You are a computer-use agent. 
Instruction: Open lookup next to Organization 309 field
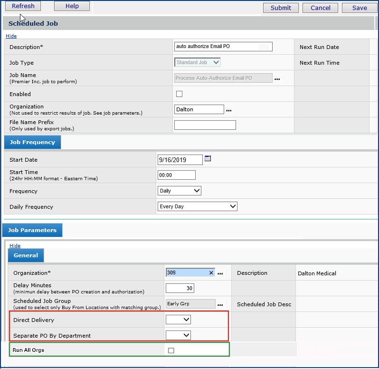point(220,273)
